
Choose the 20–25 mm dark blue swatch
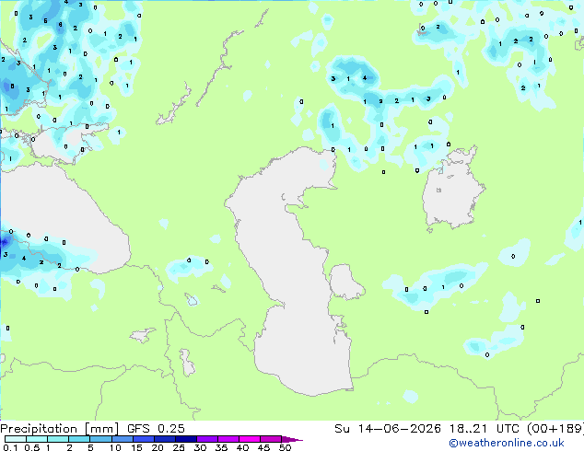pos(165,439)
